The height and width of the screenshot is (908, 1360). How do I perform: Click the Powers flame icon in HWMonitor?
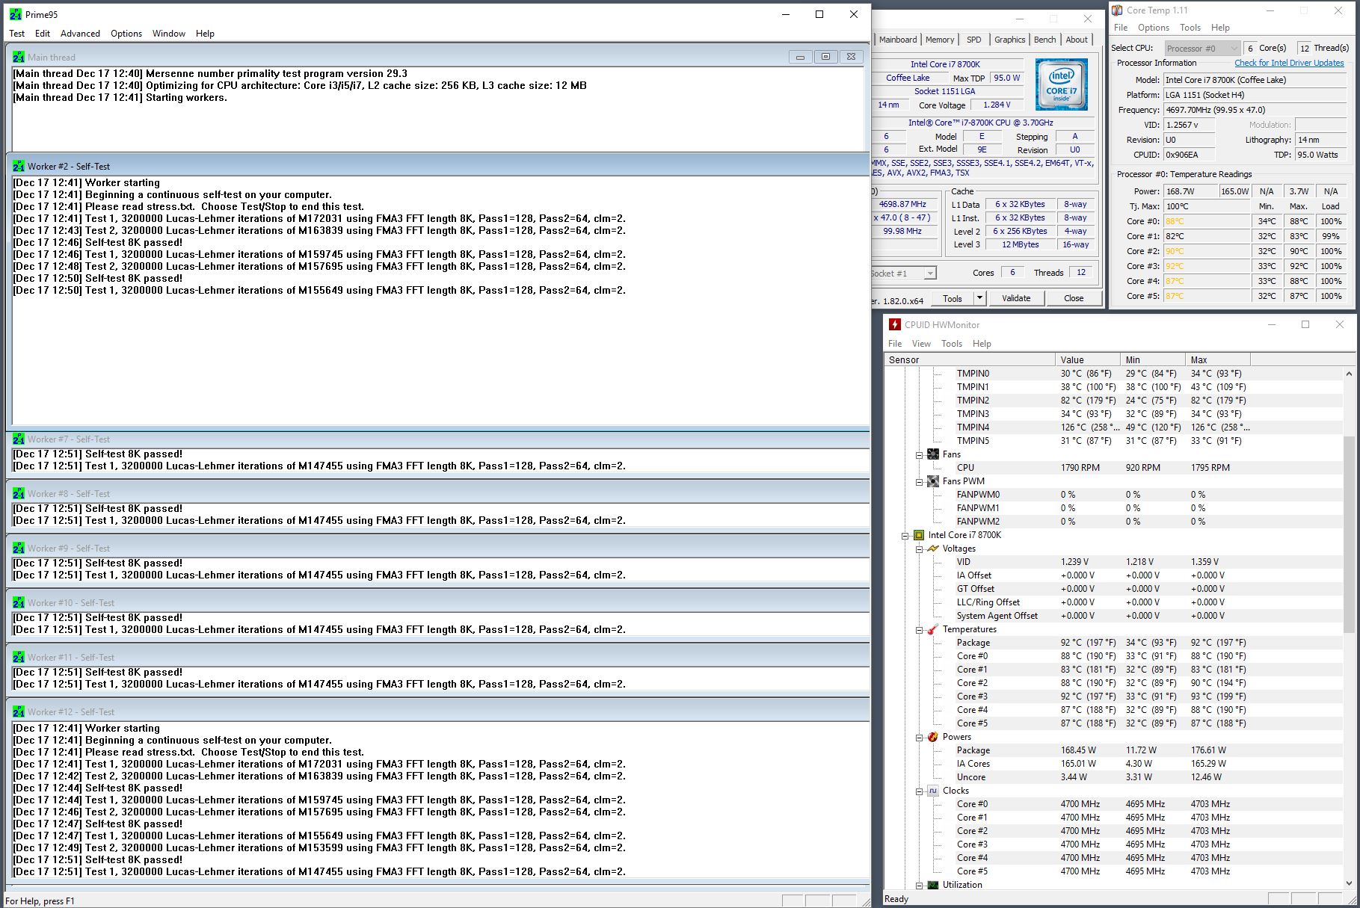[x=933, y=737]
